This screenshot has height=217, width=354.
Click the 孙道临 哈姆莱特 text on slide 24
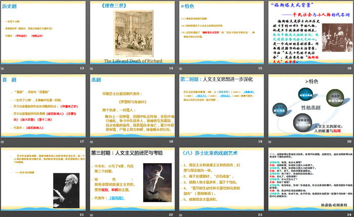[334, 205]
